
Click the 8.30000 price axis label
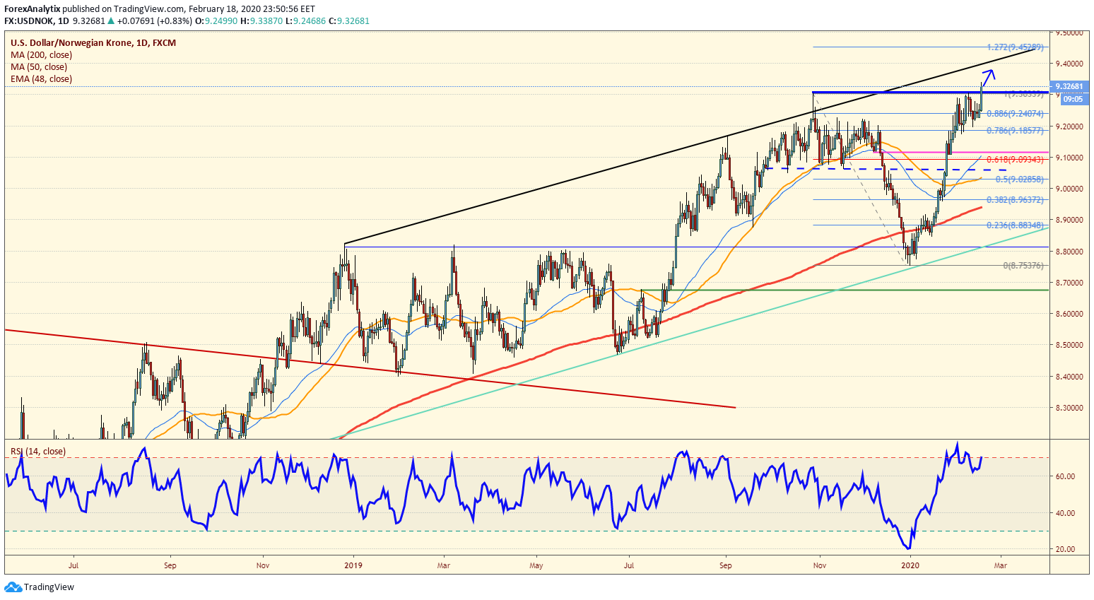[x=1069, y=408]
